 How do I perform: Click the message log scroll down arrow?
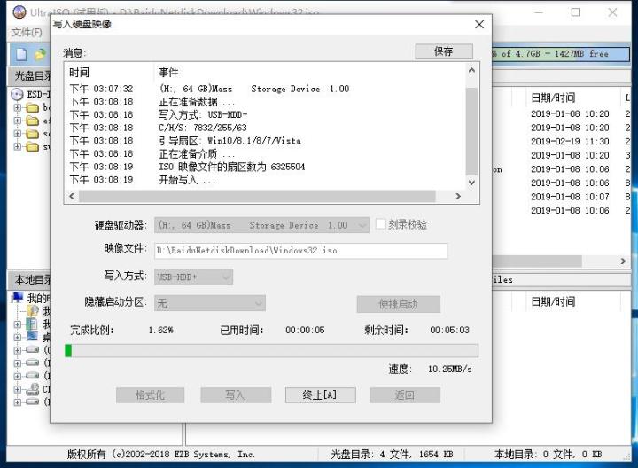471,183
